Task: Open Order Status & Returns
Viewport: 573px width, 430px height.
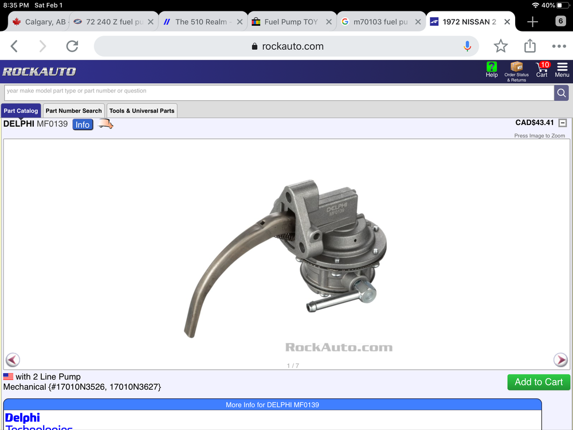Action: point(516,72)
